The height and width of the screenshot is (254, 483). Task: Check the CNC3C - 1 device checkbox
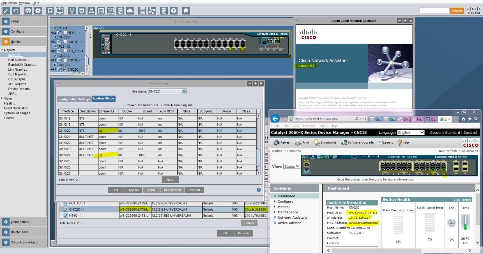[65, 42]
